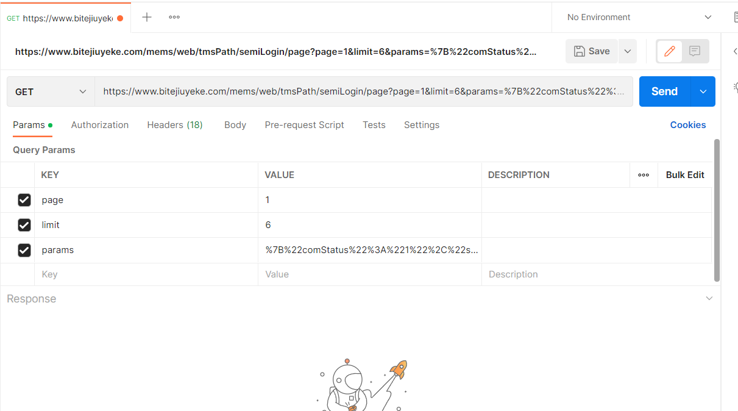738x411 pixels.
Task: Send the request
Action: click(x=664, y=91)
